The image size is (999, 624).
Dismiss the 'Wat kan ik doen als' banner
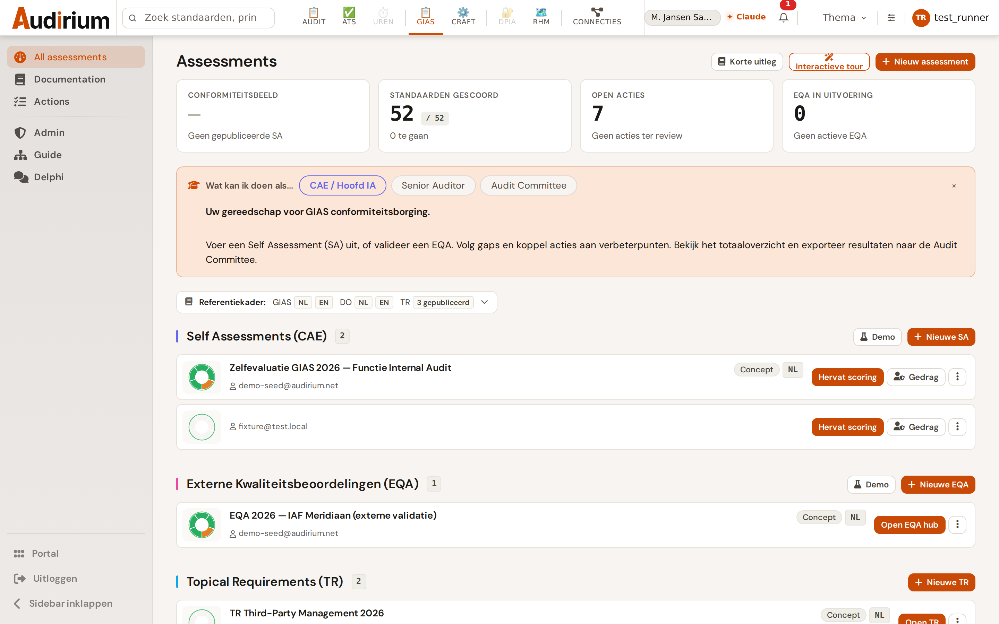click(x=954, y=186)
